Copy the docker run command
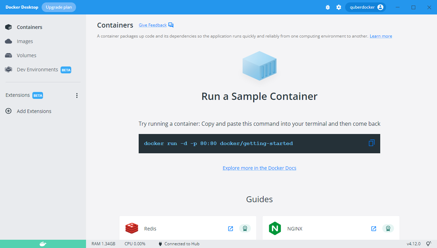This screenshot has height=248, width=437. coord(371,143)
